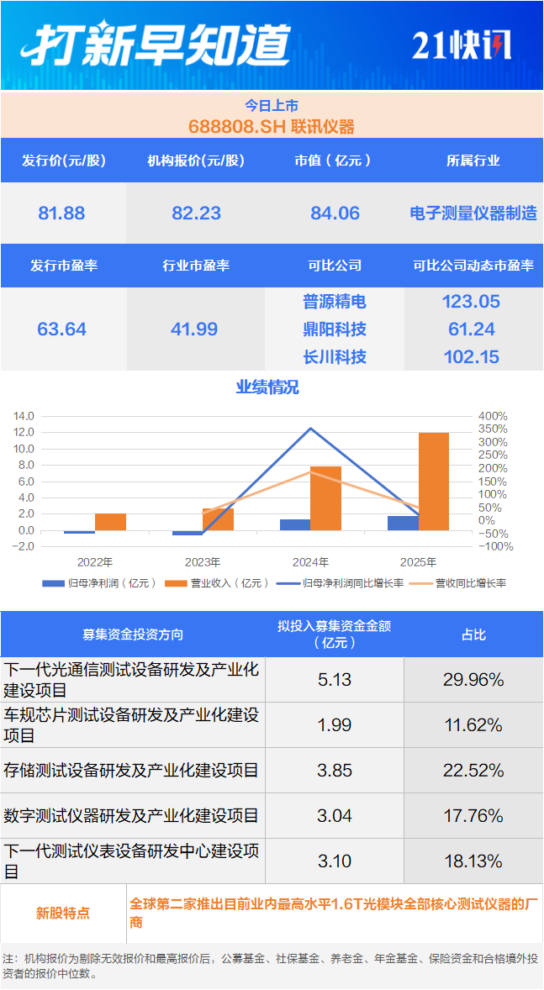Click the institutional quote value 82.23
Image resolution: width=544 pixels, height=990 pixels.
coord(197,213)
